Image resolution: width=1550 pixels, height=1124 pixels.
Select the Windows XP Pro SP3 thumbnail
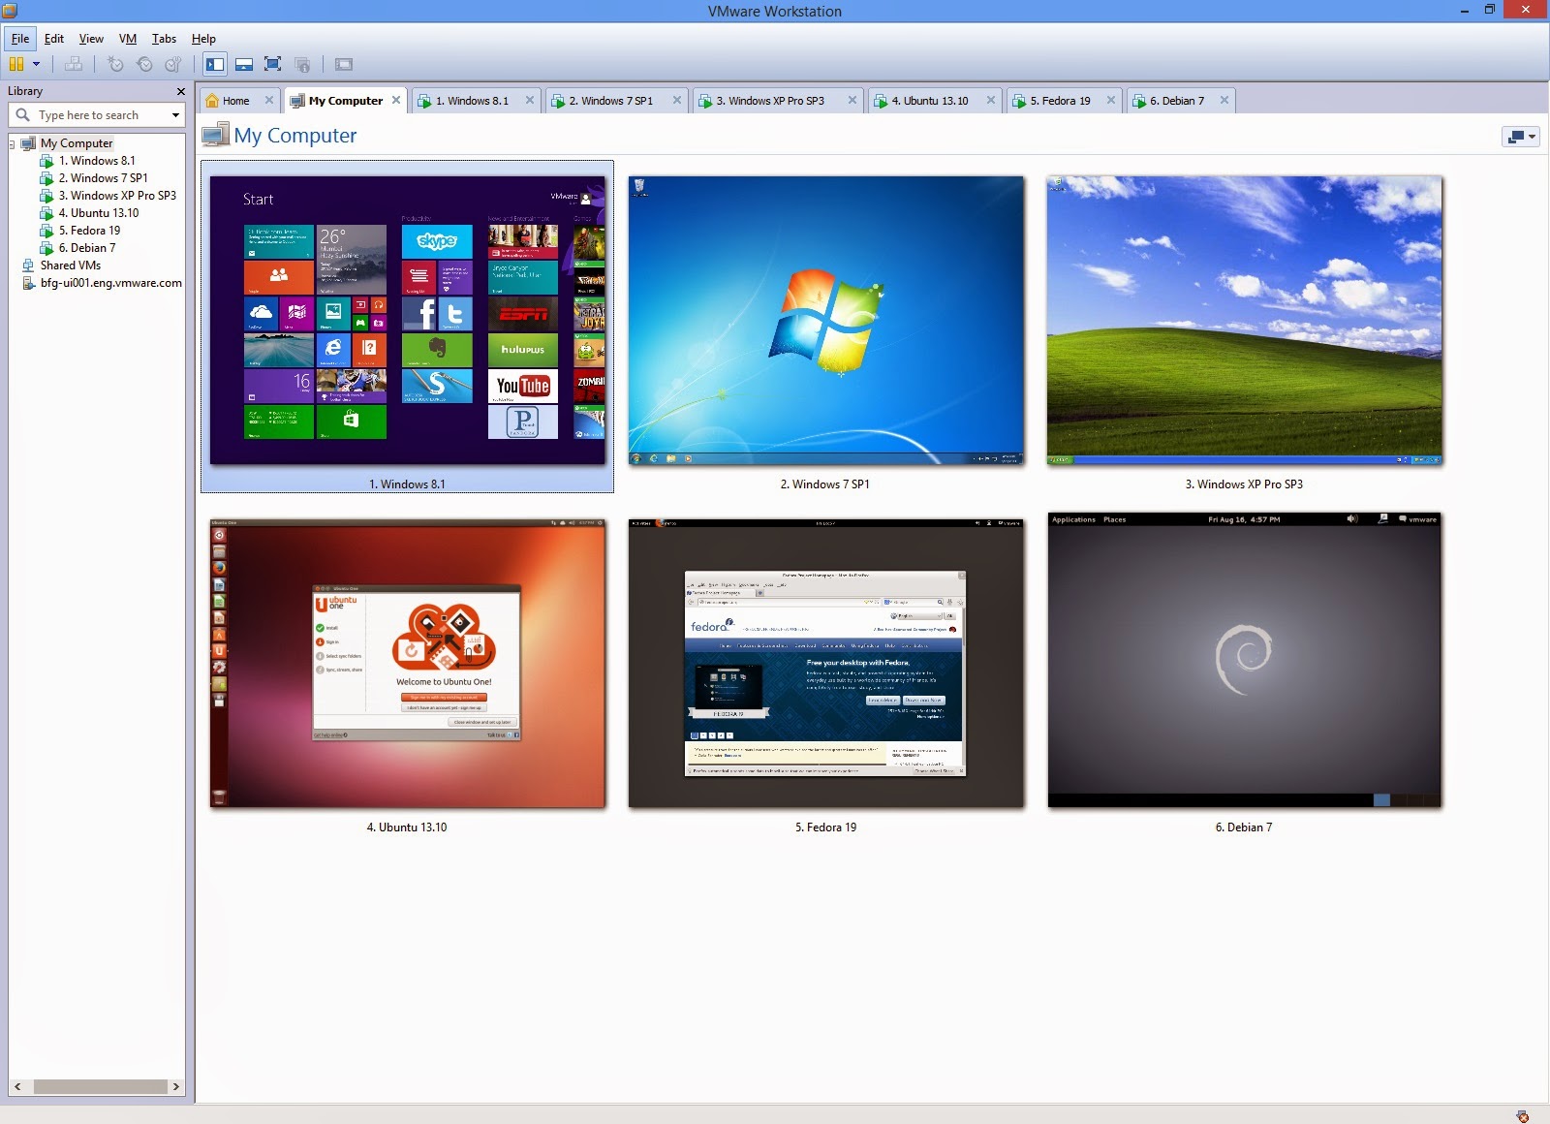point(1245,321)
